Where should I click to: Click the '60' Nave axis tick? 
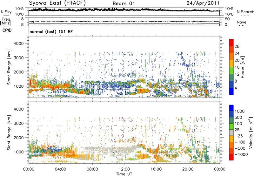point(227,19)
